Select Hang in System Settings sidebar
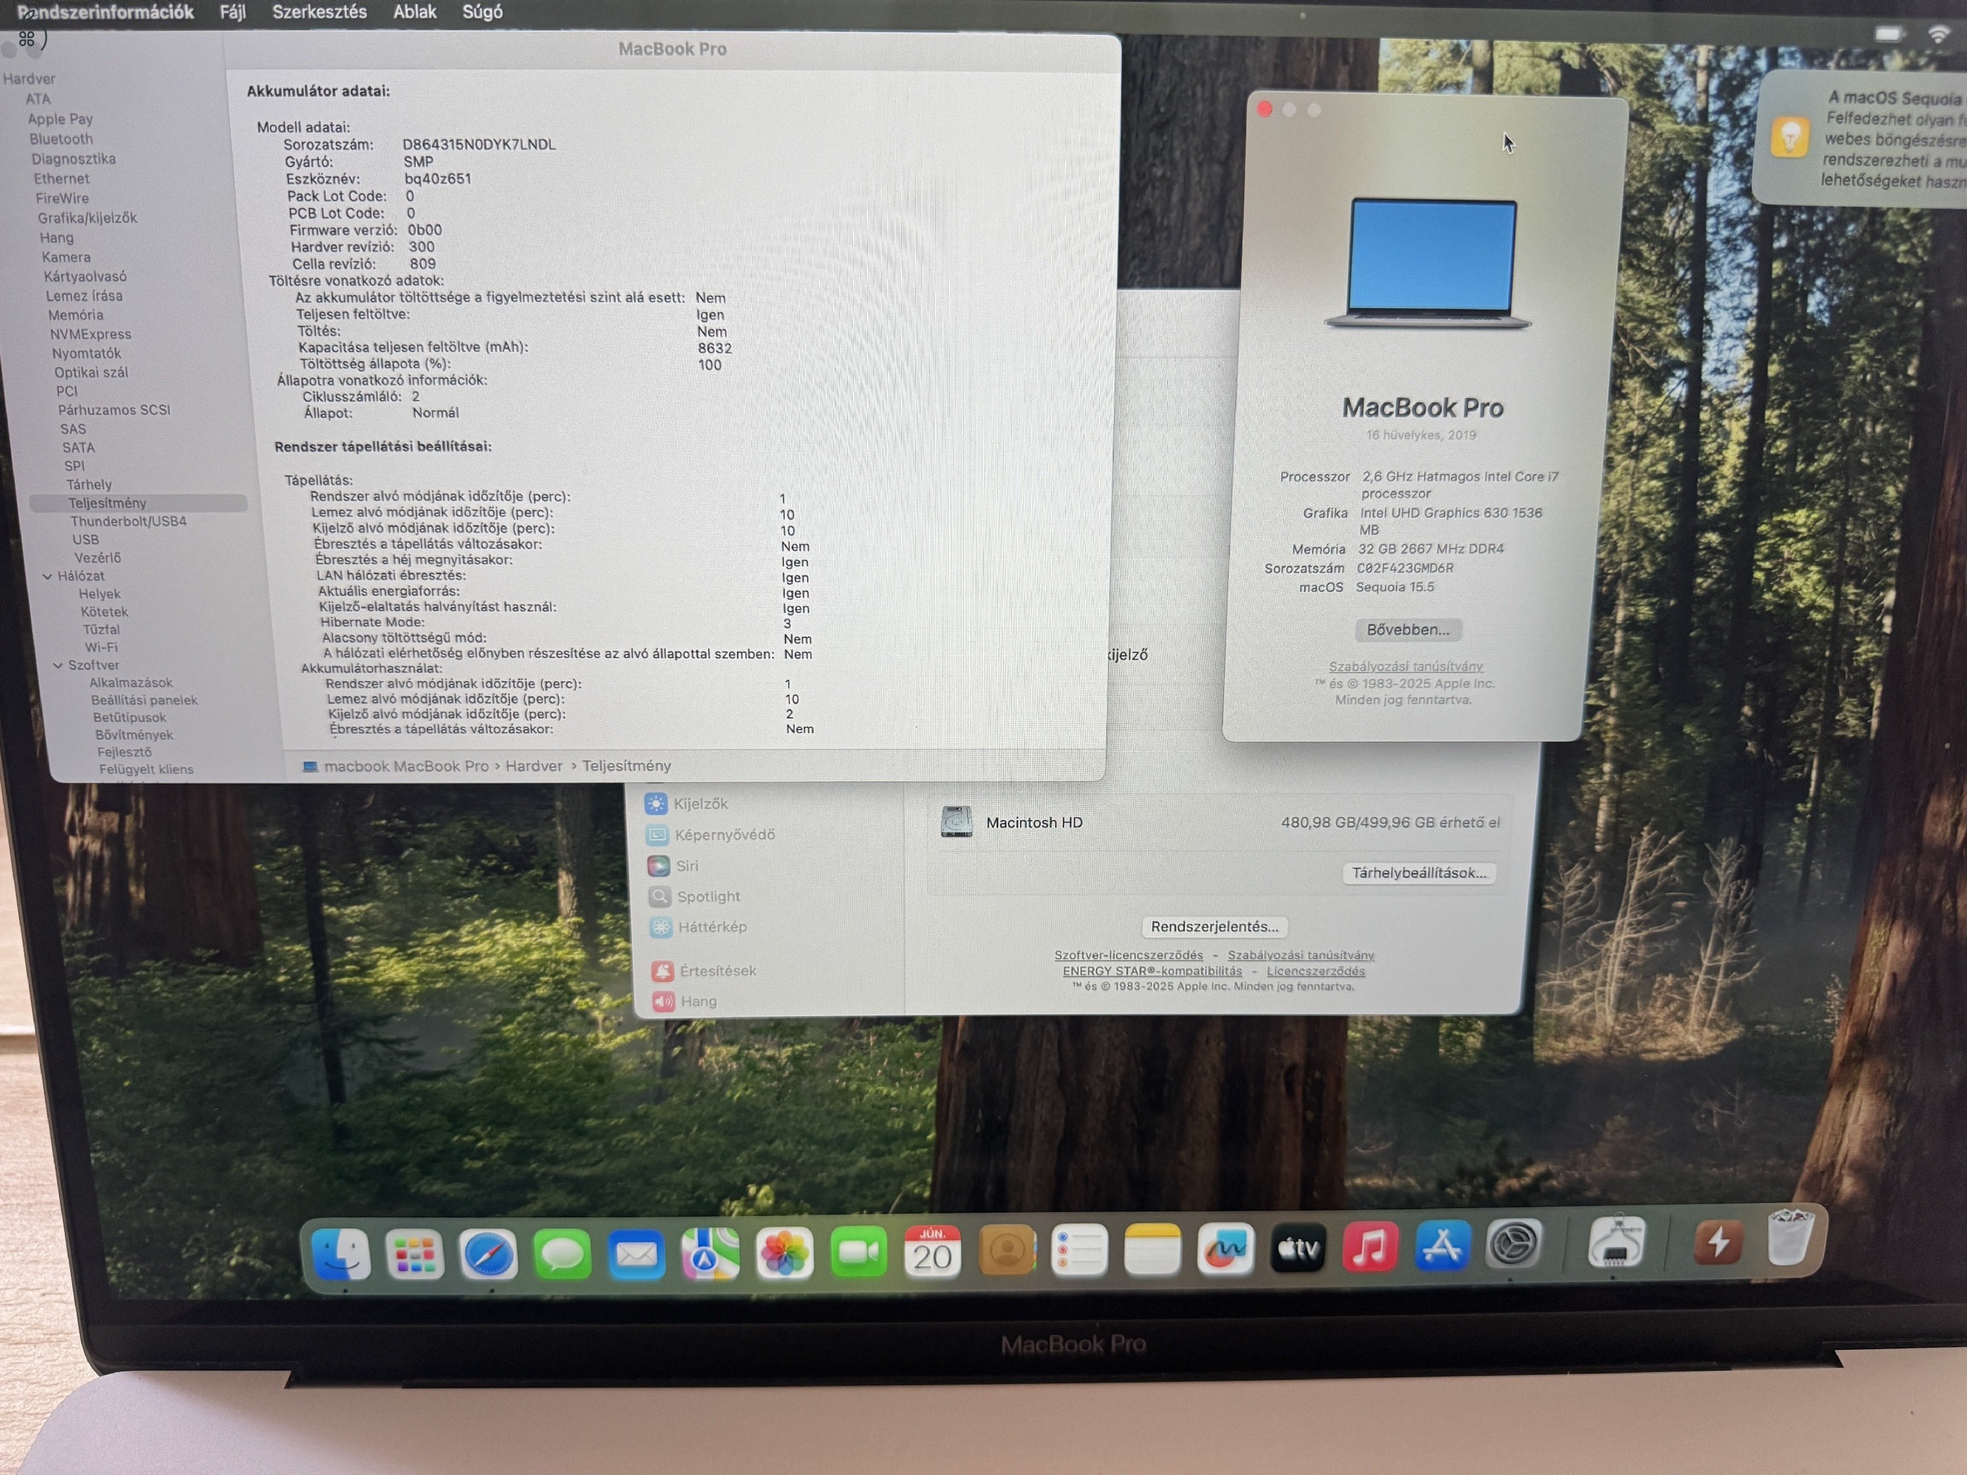Image resolution: width=1967 pixels, height=1475 pixels. pyautogui.click(x=685, y=1002)
